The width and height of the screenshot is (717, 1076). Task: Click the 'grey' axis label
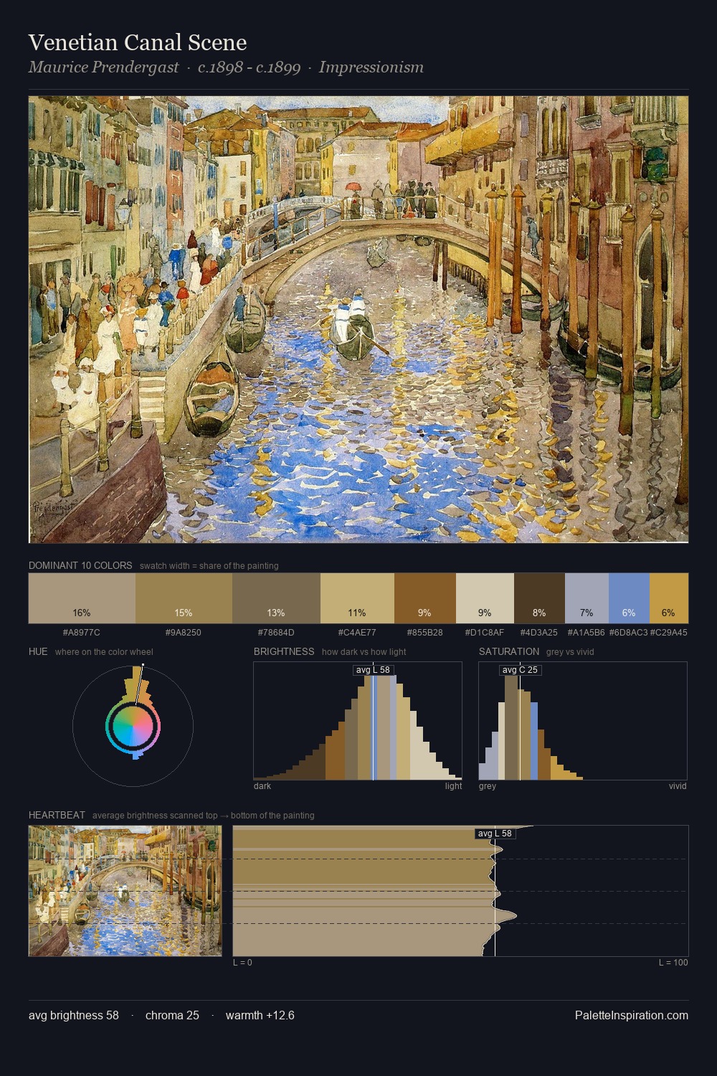(x=488, y=786)
